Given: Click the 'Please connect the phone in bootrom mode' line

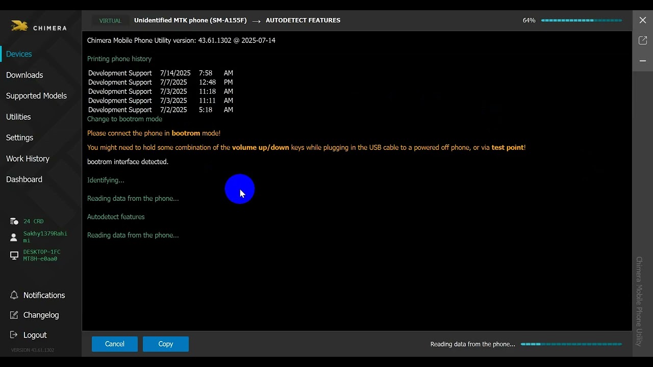Looking at the screenshot, I should click(154, 133).
